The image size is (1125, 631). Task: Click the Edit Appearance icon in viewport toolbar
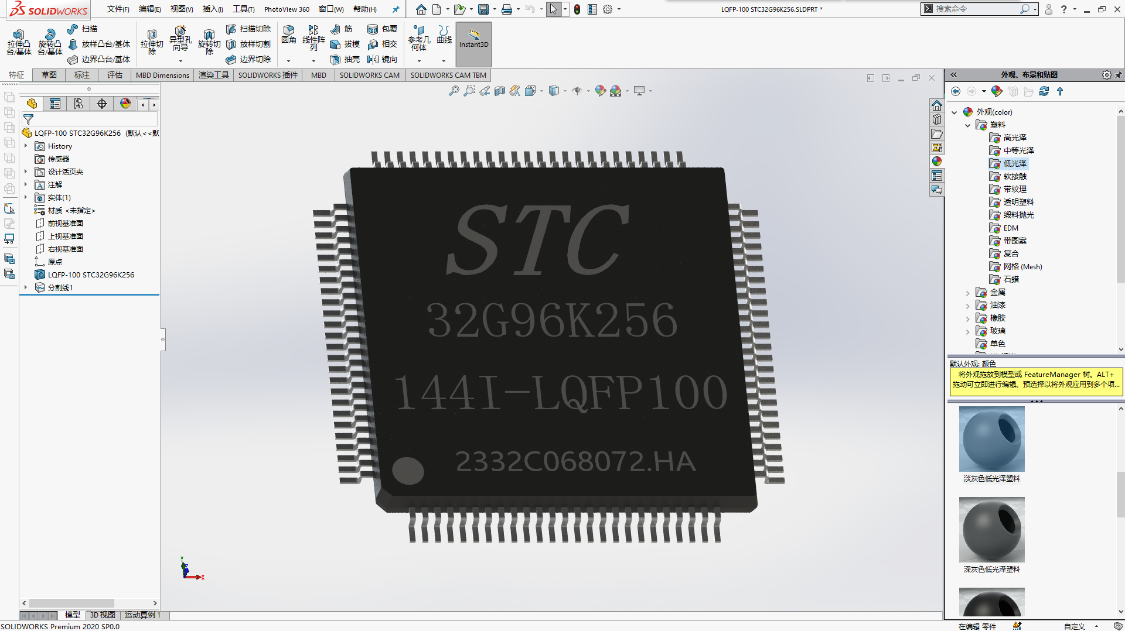(600, 91)
